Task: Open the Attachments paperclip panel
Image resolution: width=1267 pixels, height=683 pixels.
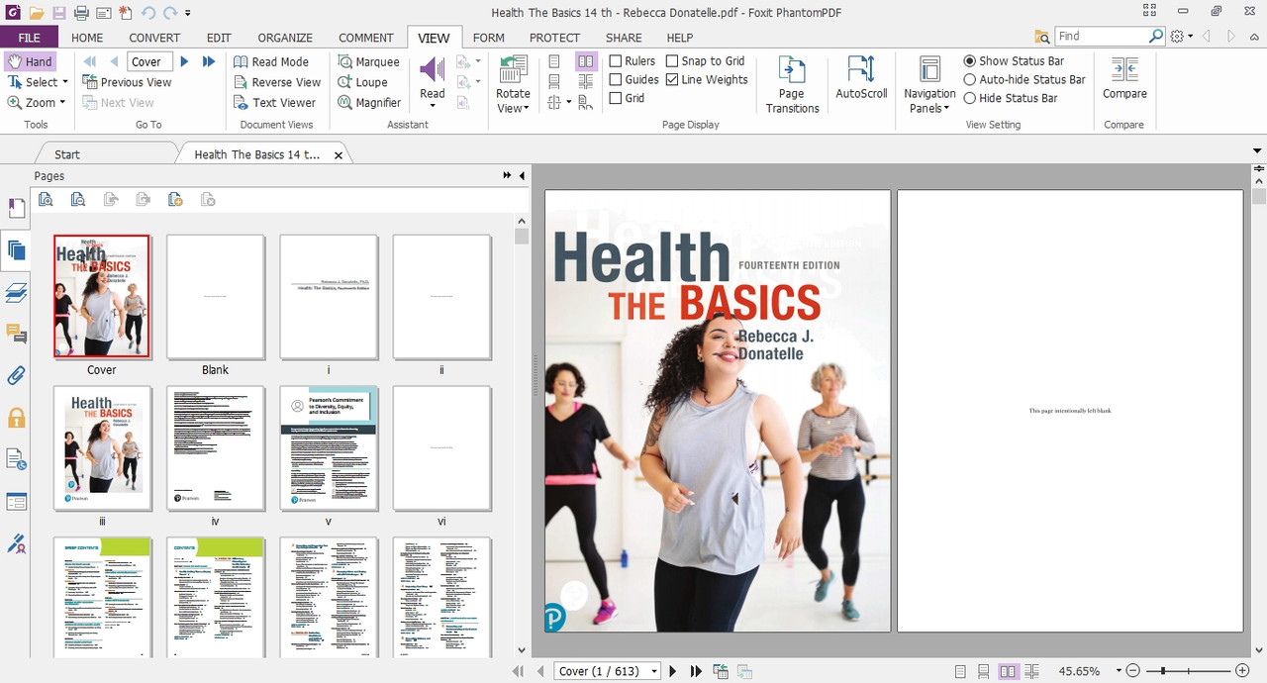Action: [16, 376]
